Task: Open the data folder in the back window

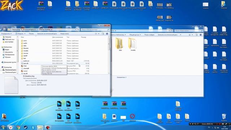Action: point(119,44)
